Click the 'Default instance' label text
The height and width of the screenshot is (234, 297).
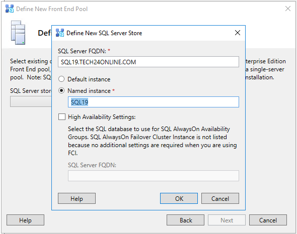(89, 79)
